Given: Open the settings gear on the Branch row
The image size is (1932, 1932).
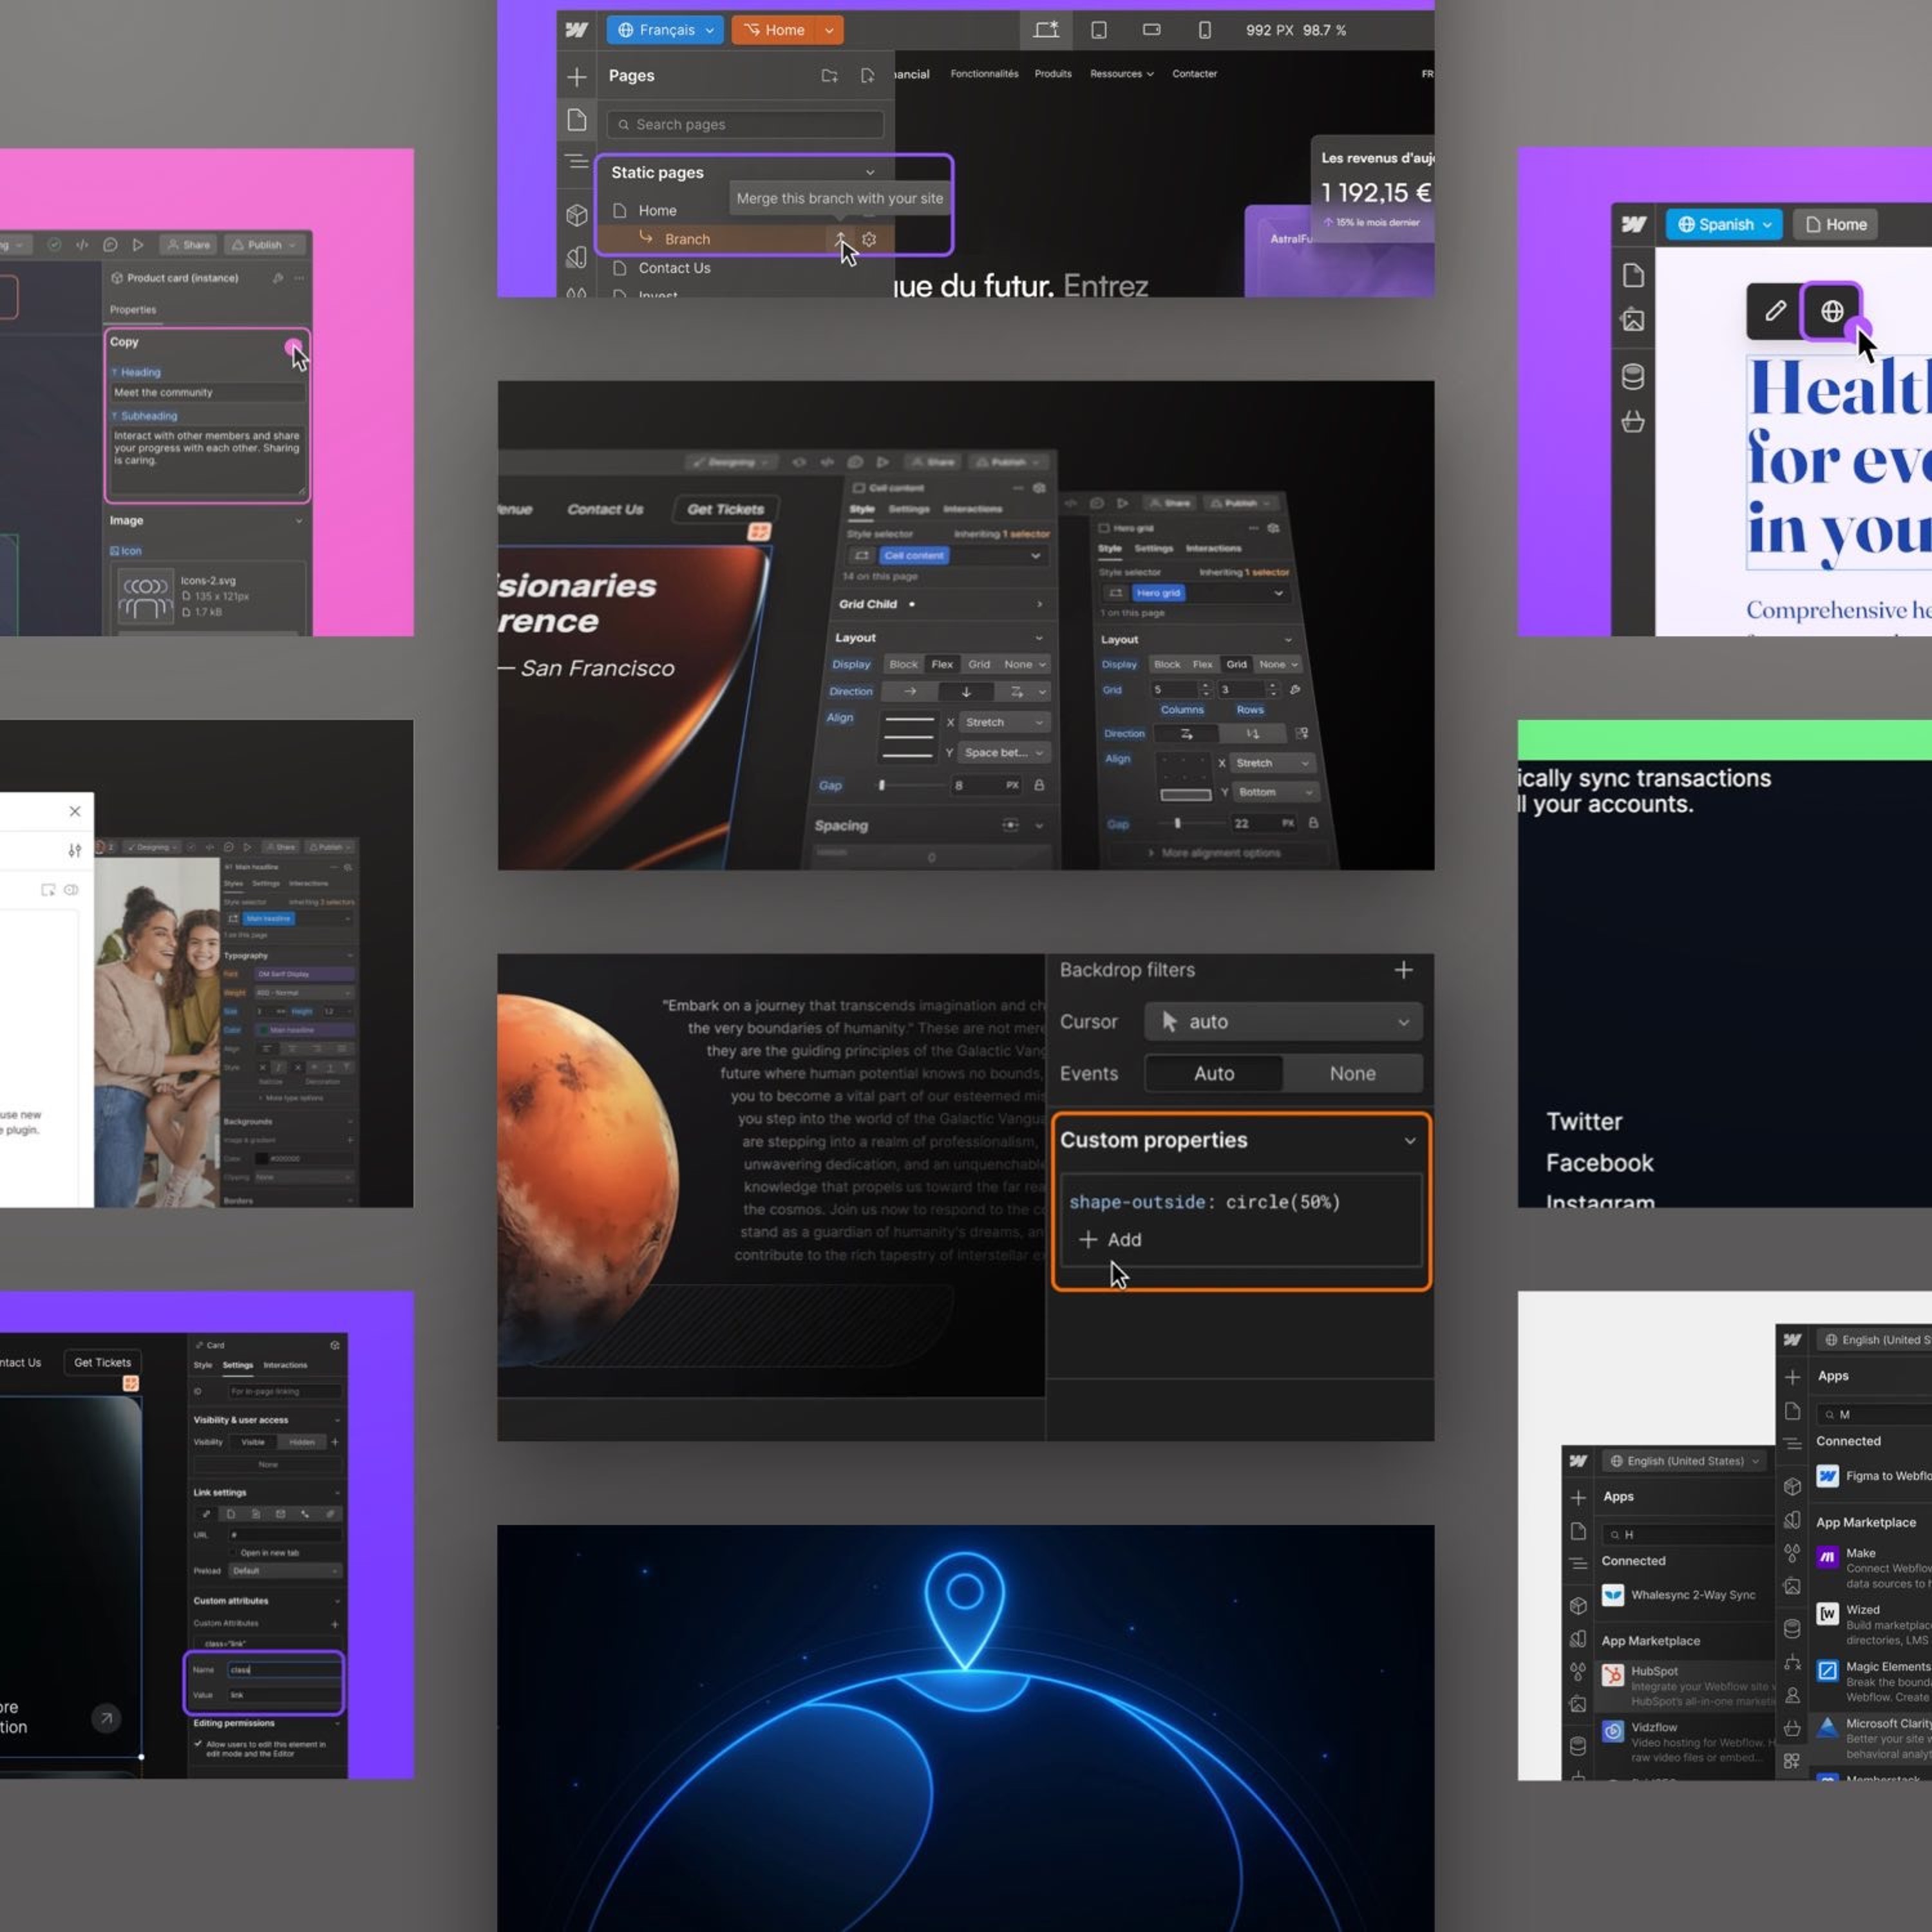Looking at the screenshot, I should pos(869,239).
